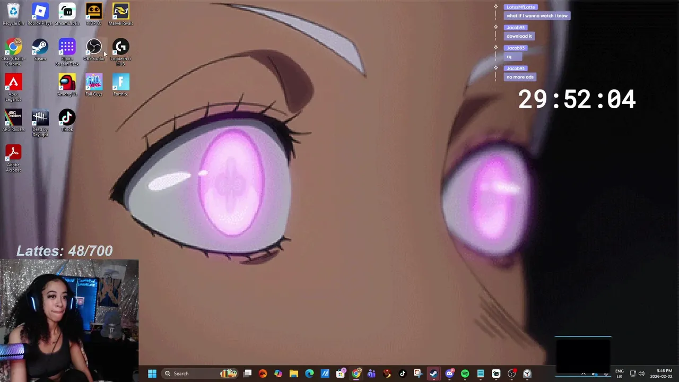This screenshot has height=382, width=679.
Task: Open the Marvel Rivals desktop shortcut
Action: 120,14
